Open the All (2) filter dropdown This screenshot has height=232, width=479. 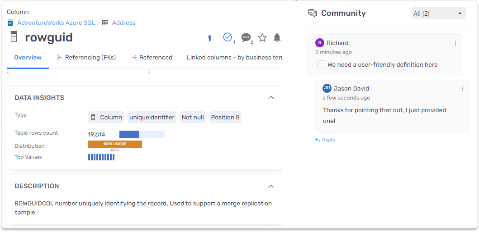tap(438, 14)
